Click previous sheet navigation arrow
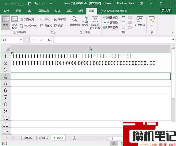 pos(6,138)
